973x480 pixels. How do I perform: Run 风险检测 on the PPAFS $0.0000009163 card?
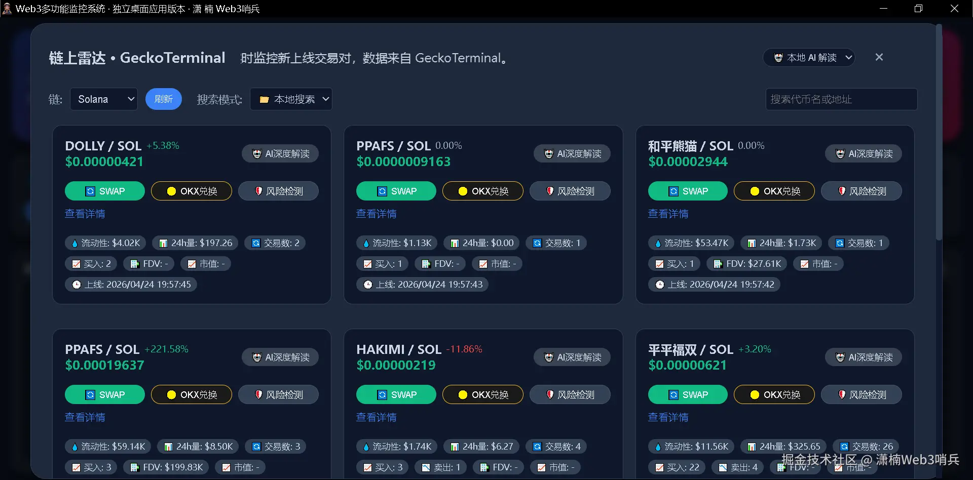coord(570,191)
